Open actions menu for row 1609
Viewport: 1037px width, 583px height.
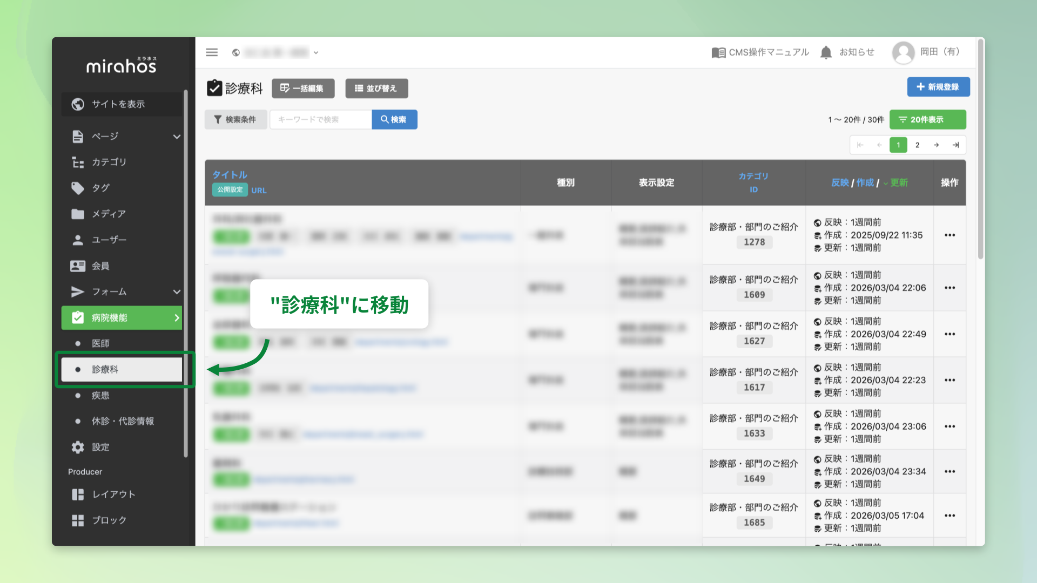point(950,288)
